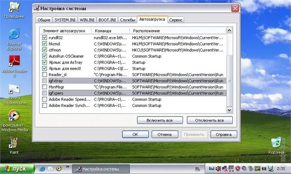Viewport: 291px width, 174px height.
Task: Click the Internet Explorer quick launch icon
Action: pyautogui.click(x=43, y=169)
